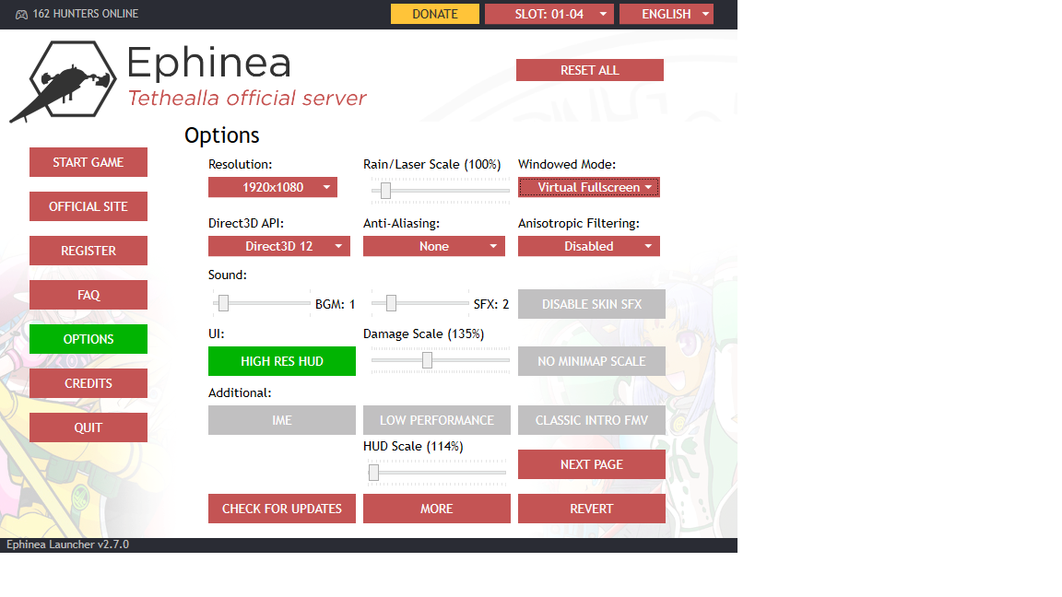Click Check For Updates
Viewport: 1062px width, 597px height.
click(282, 509)
